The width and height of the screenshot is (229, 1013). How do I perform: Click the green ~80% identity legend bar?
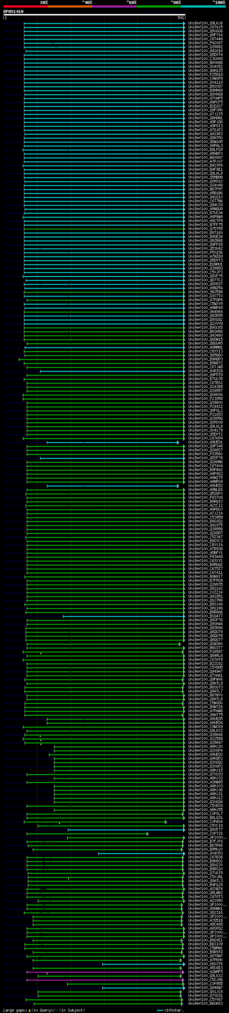[x=159, y=6]
